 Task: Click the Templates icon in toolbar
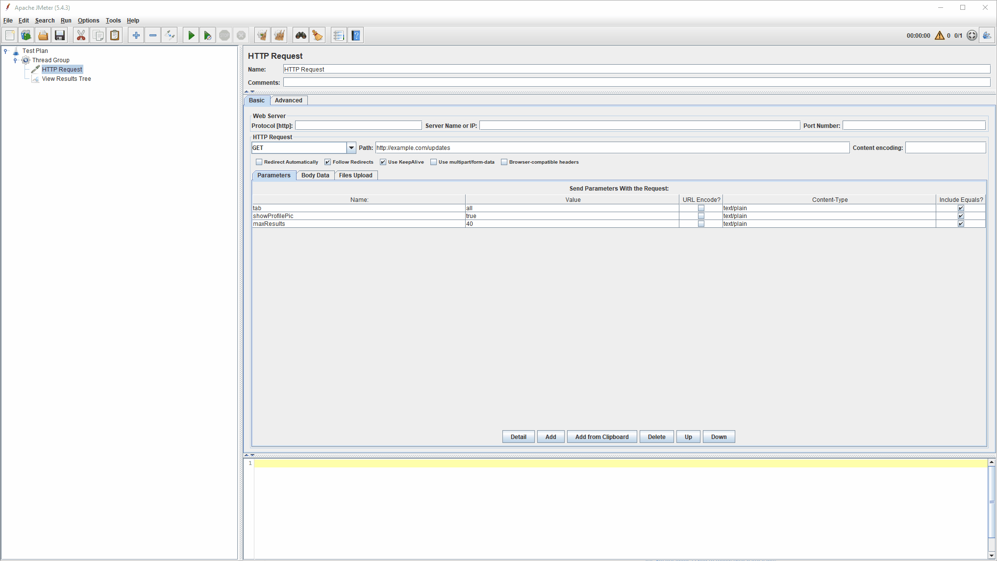tap(26, 35)
